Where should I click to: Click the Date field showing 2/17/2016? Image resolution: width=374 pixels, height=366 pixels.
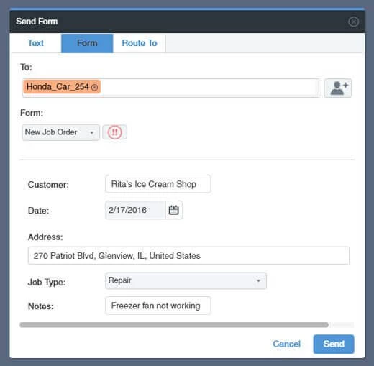tap(135, 210)
